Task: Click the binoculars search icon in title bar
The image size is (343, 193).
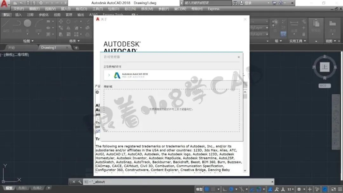Action: pyautogui.click(x=235, y=3)
